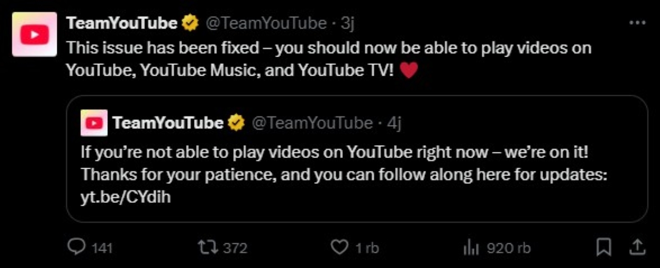The height and width of the screenshot is (268, 660).
Task: Click the quoted tweet's "4j" timestamp
Action: [x=393, y=123]
